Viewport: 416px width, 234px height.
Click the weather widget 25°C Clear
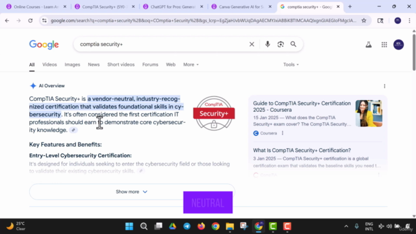pyautogui.click(x=16, y=226)
